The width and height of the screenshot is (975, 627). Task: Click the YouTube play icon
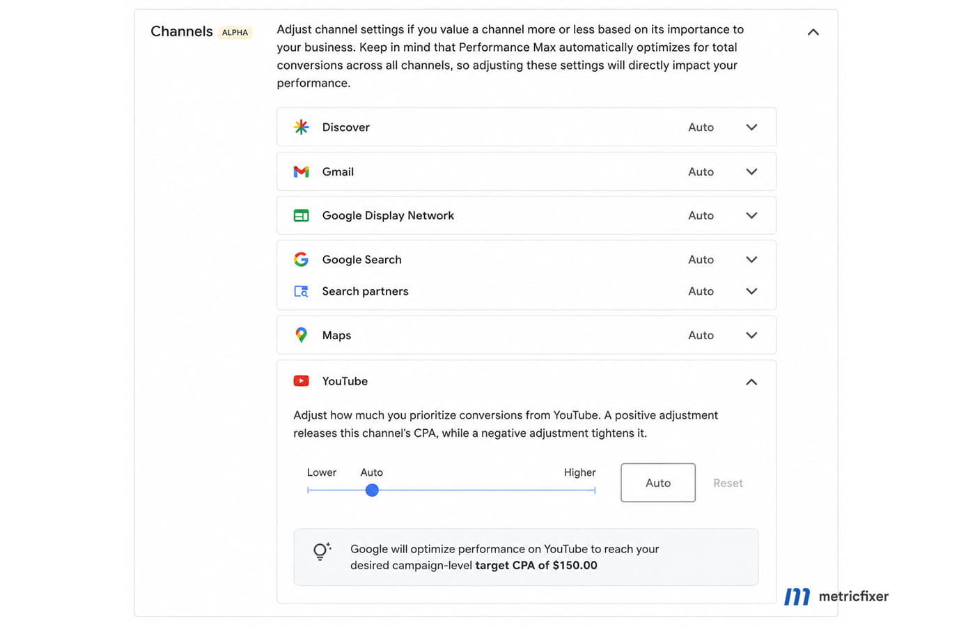coord(302,381)
